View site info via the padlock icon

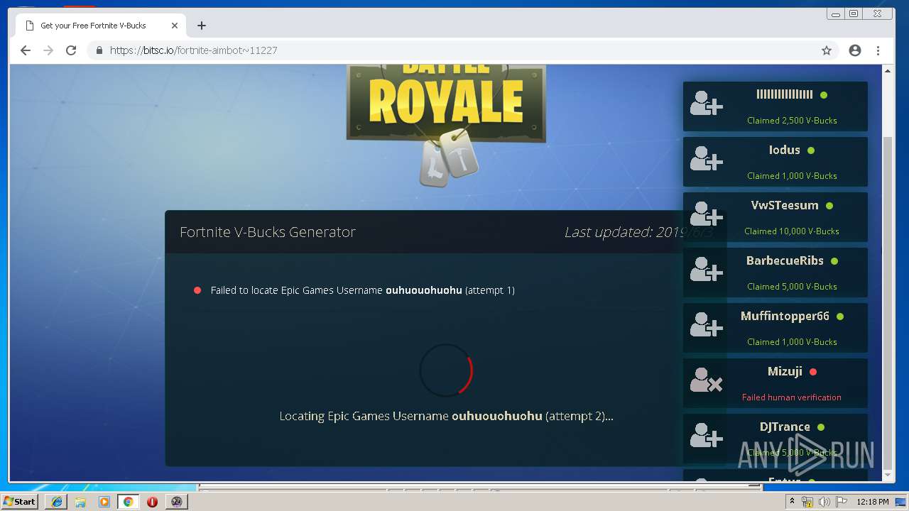(x=99, y=50)
